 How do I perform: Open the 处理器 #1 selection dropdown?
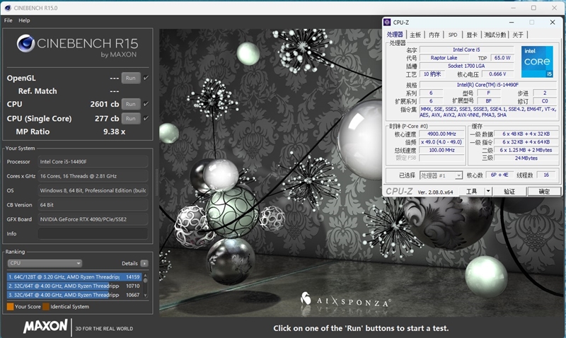[441, 175]
